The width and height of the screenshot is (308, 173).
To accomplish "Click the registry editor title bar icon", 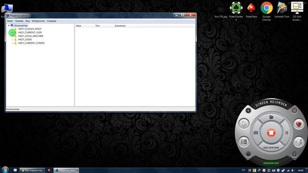I will point(8,15).
